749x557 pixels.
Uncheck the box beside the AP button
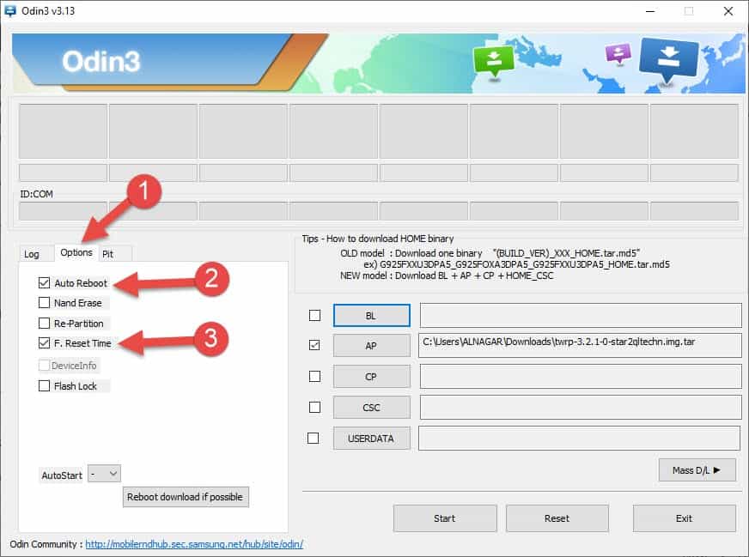pos(314,345)
